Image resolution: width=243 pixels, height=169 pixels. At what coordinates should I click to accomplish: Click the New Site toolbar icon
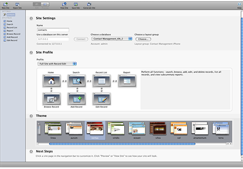click(x=5, y=5)
